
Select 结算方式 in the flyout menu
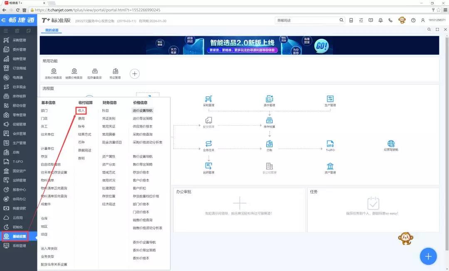[84, 134]
